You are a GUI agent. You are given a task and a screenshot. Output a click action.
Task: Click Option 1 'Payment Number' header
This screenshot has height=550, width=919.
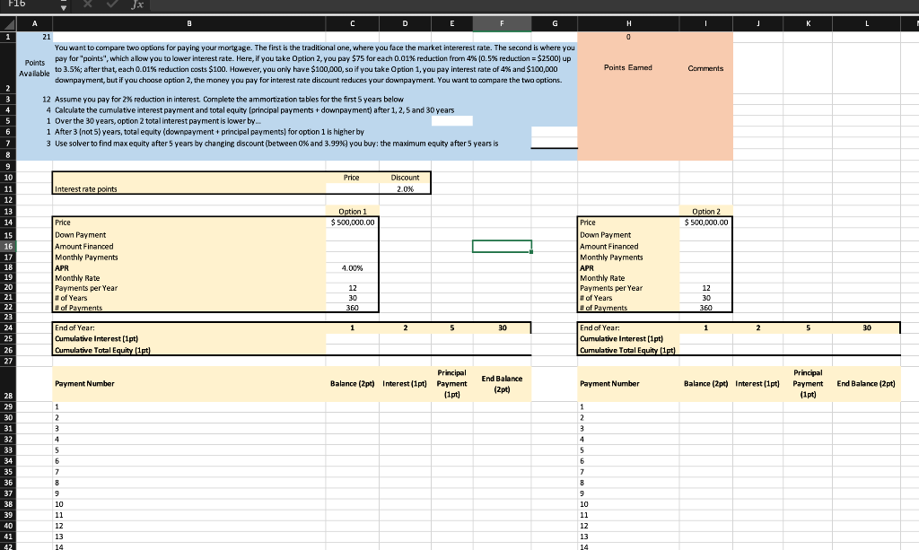click(188, 384)
